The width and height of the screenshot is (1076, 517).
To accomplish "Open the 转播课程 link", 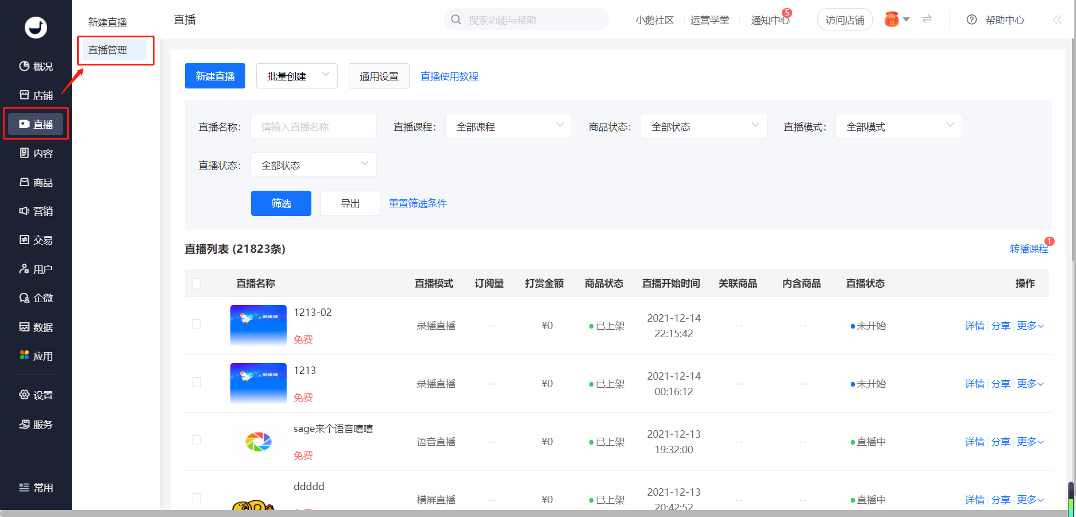I will pos(1029,249).
